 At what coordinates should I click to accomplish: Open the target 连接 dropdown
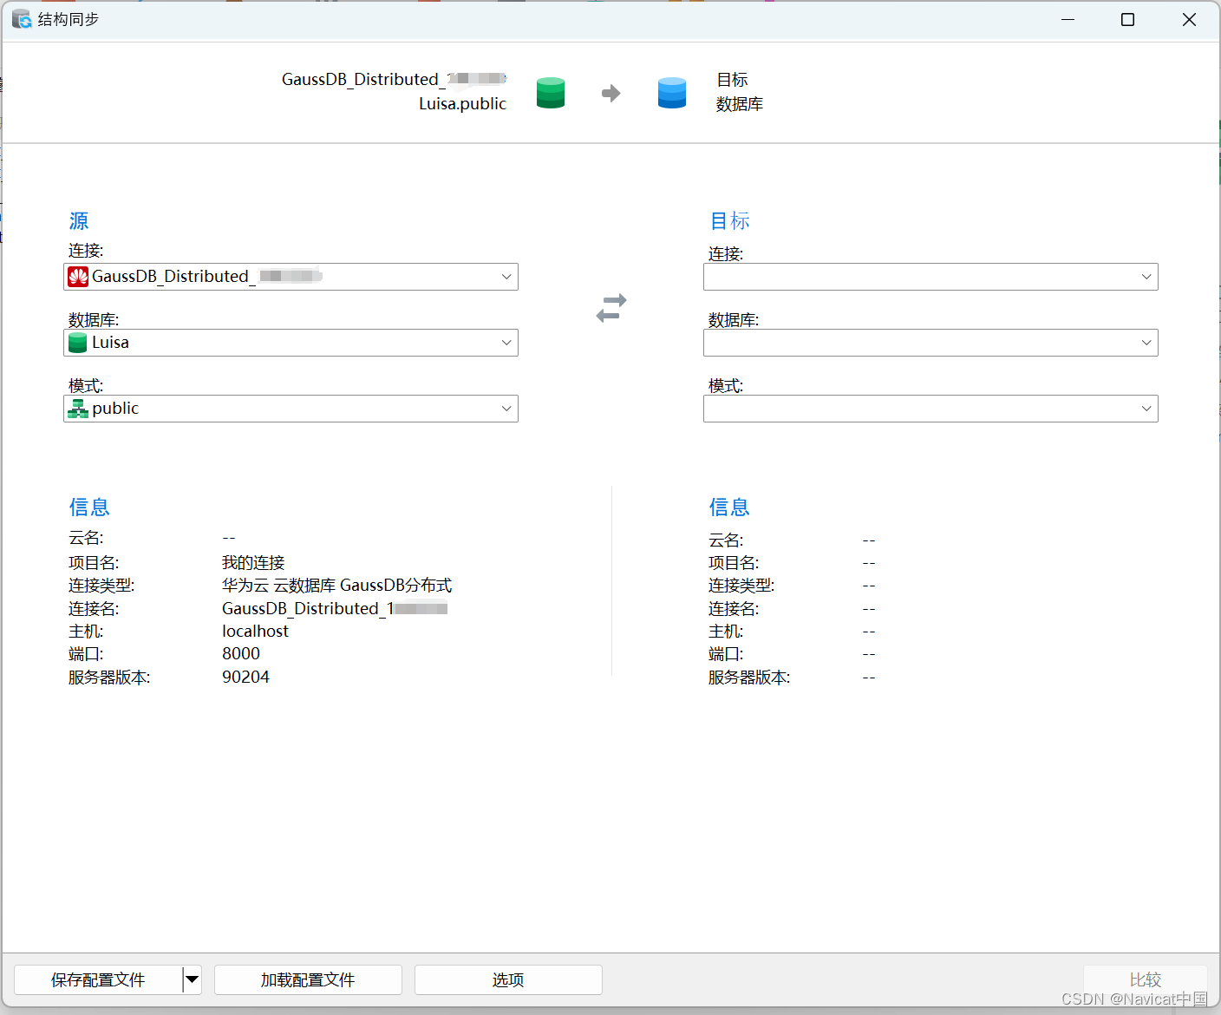930,277
